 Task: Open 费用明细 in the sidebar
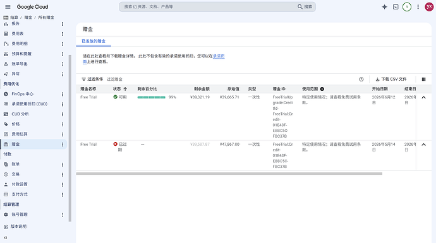pyautogui.click(x=20, y=44)
